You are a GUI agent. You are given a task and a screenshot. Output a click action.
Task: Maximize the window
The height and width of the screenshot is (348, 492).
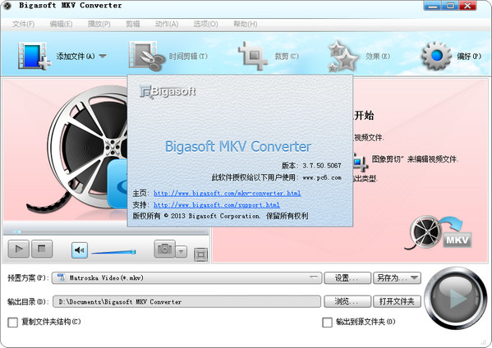(450, 5)
